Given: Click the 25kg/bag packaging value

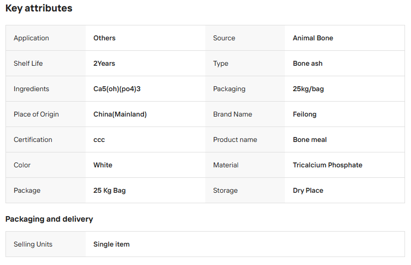Looking at the screenshot, I should 308,89.
